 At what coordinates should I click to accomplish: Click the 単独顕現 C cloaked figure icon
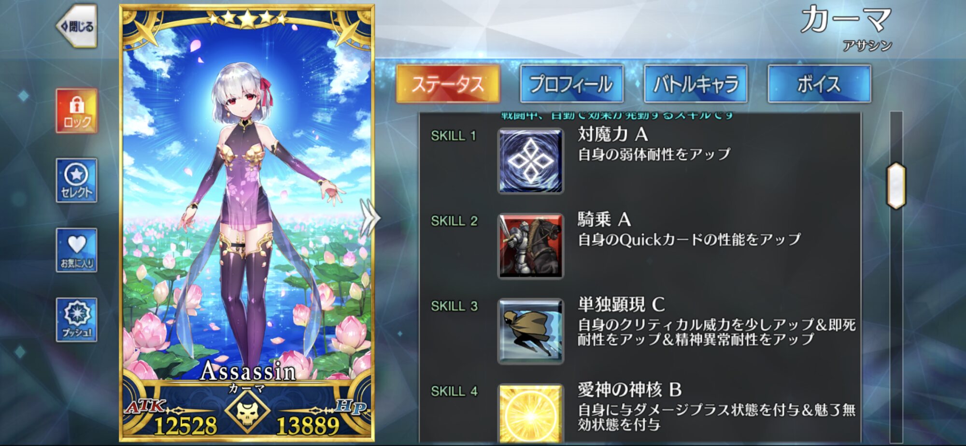531,331
